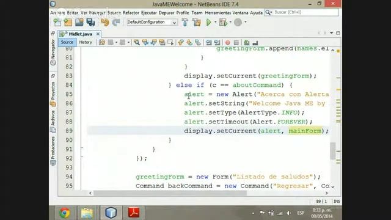
Task: Open the DefaultConfiguration combo box
Action: 152,22
